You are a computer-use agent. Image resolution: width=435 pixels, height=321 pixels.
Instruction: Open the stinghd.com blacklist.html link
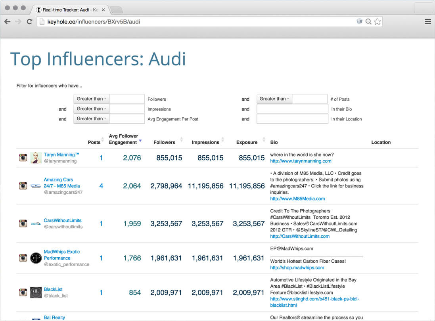(314, 302)
